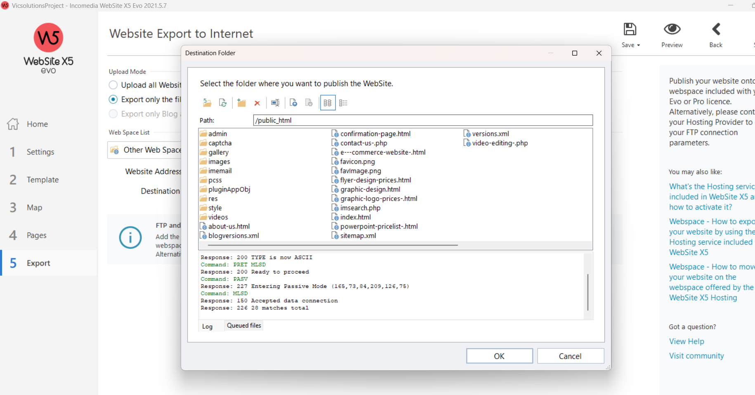Switch to details list view icon

tap(343, 103)
